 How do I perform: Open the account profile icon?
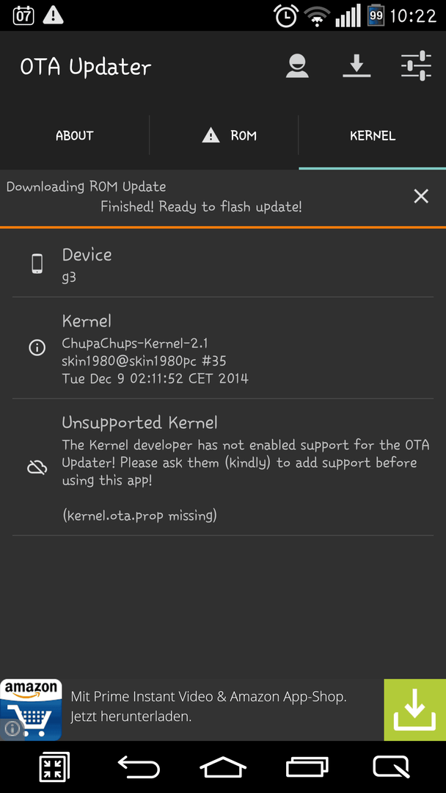coord(297,66)
